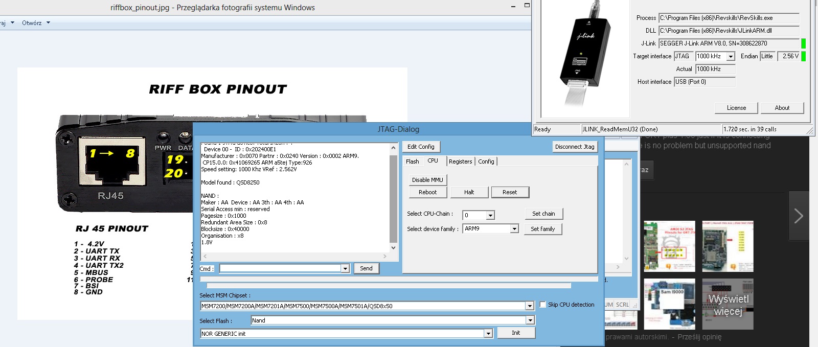Image resolution: width=818 pixels, height=347 pixels.
Task: Click the Set family button
Action: point(543,229)
